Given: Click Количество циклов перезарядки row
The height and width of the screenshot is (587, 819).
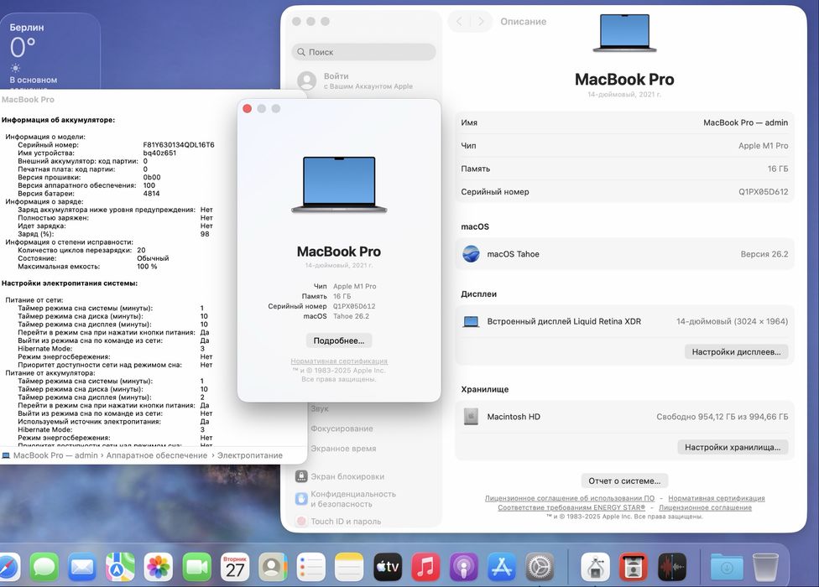Looking at the screenshot, I should pos(82,251).
